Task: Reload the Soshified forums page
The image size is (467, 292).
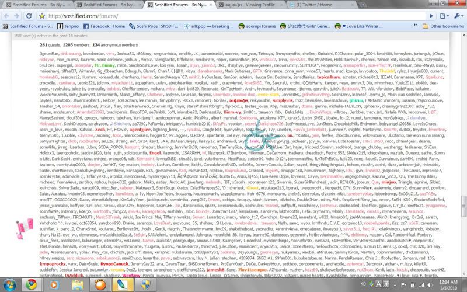Action: coord(29,16)
